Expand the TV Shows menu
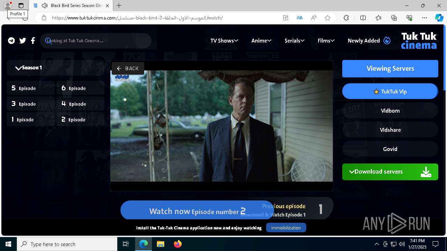This screenshot has width=447, height=251. coord(224,41)
